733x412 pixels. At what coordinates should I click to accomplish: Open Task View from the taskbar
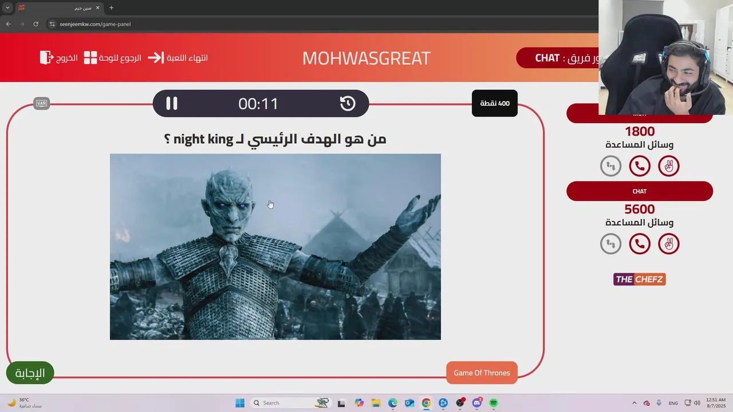tap(342, 403)
